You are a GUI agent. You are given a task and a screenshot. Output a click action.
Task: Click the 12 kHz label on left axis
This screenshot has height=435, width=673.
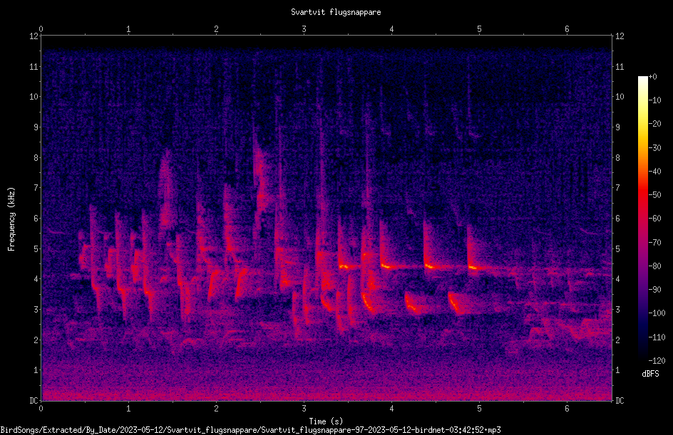click(34, 36)
